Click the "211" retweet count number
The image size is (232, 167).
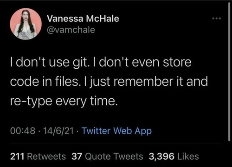[x=17, y=156]
